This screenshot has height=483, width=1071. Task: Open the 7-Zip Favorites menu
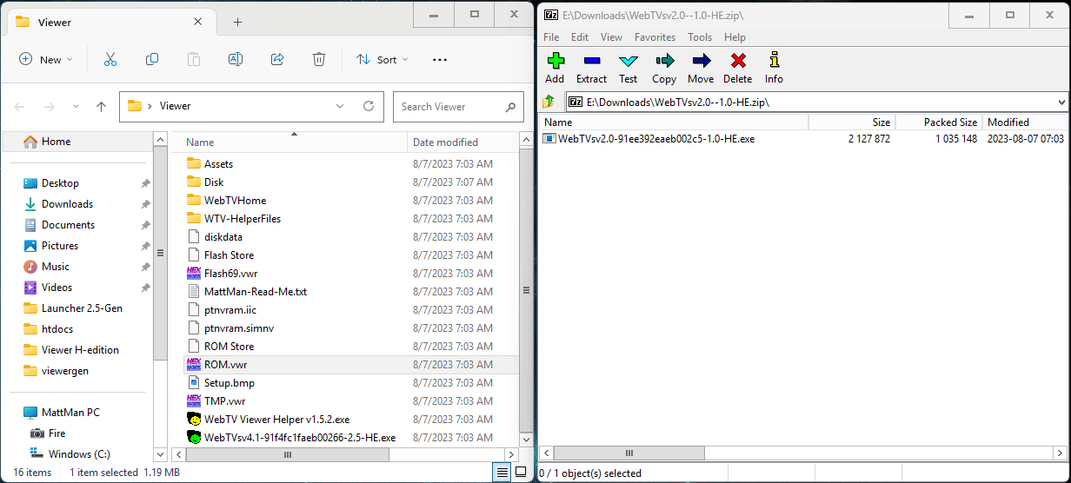(x=655, y=37)
